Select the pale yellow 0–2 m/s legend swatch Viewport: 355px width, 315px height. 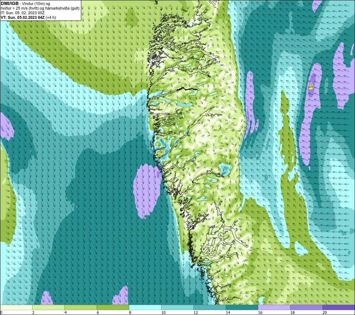click(16, 307)
